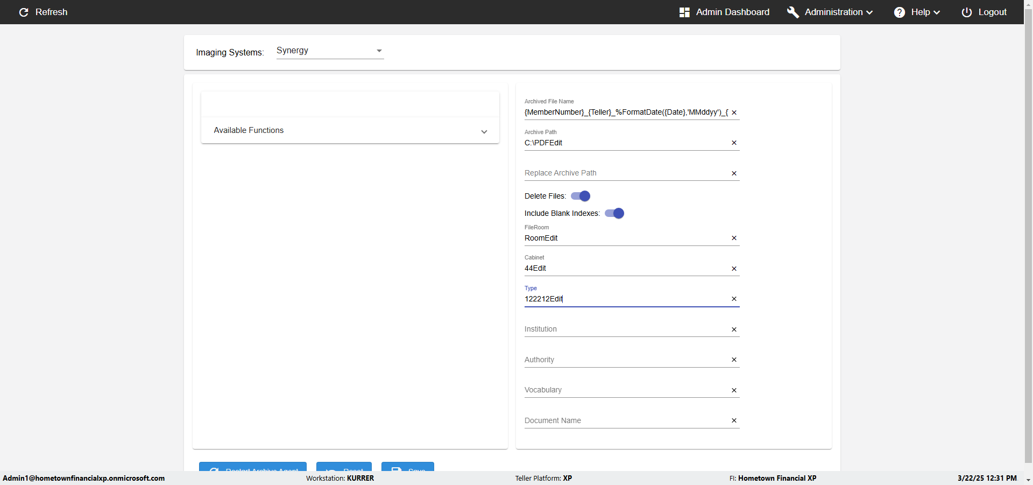Click the Save button

pos(408,467)
